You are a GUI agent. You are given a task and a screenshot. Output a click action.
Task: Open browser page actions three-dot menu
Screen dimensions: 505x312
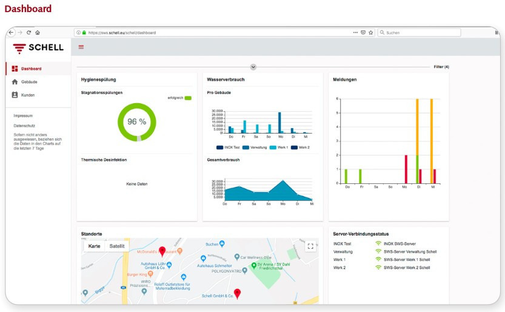pos(355,32)
